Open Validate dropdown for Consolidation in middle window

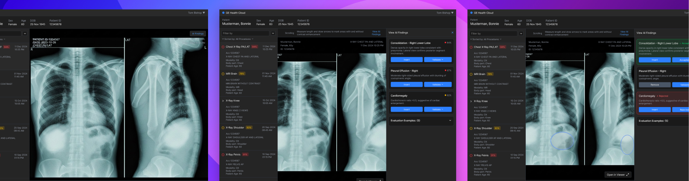coord(437,60)
